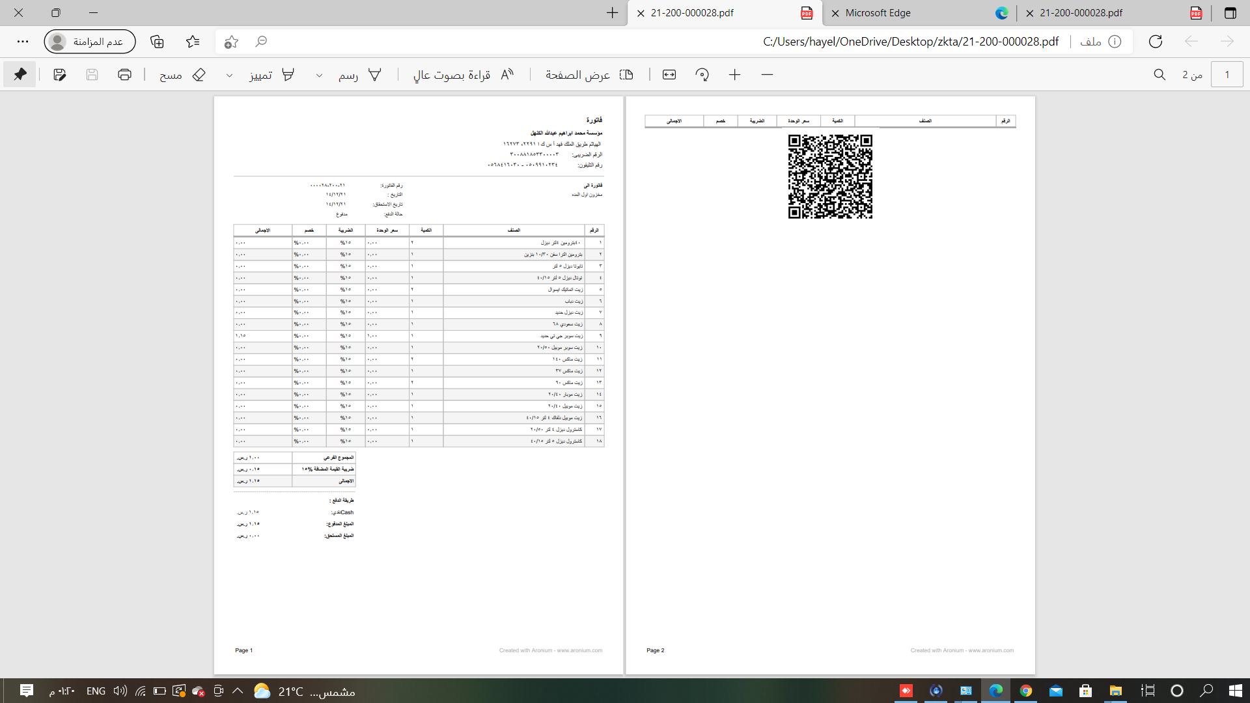This screenshot has height=703, width=1250.
Task: Click the browser Refresh icon
Action: (x=1156, y=42)
